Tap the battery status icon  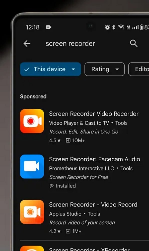click(x=142, y=27)
